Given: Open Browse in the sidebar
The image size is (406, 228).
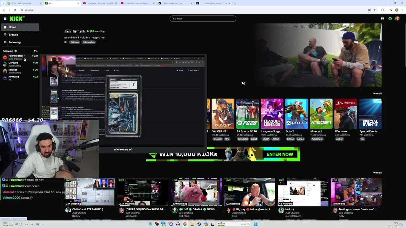Looking at the screenshot, I should 20,35.
